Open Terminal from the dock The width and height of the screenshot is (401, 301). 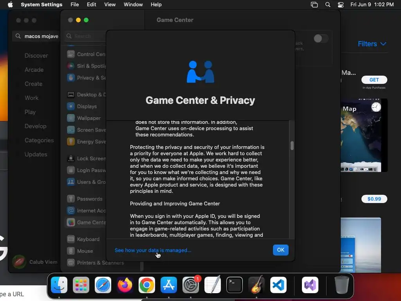point(235,285)
